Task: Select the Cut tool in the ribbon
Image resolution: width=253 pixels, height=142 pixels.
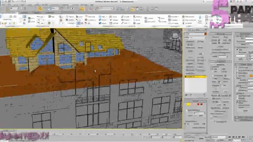Action: (x=79, y=20)
